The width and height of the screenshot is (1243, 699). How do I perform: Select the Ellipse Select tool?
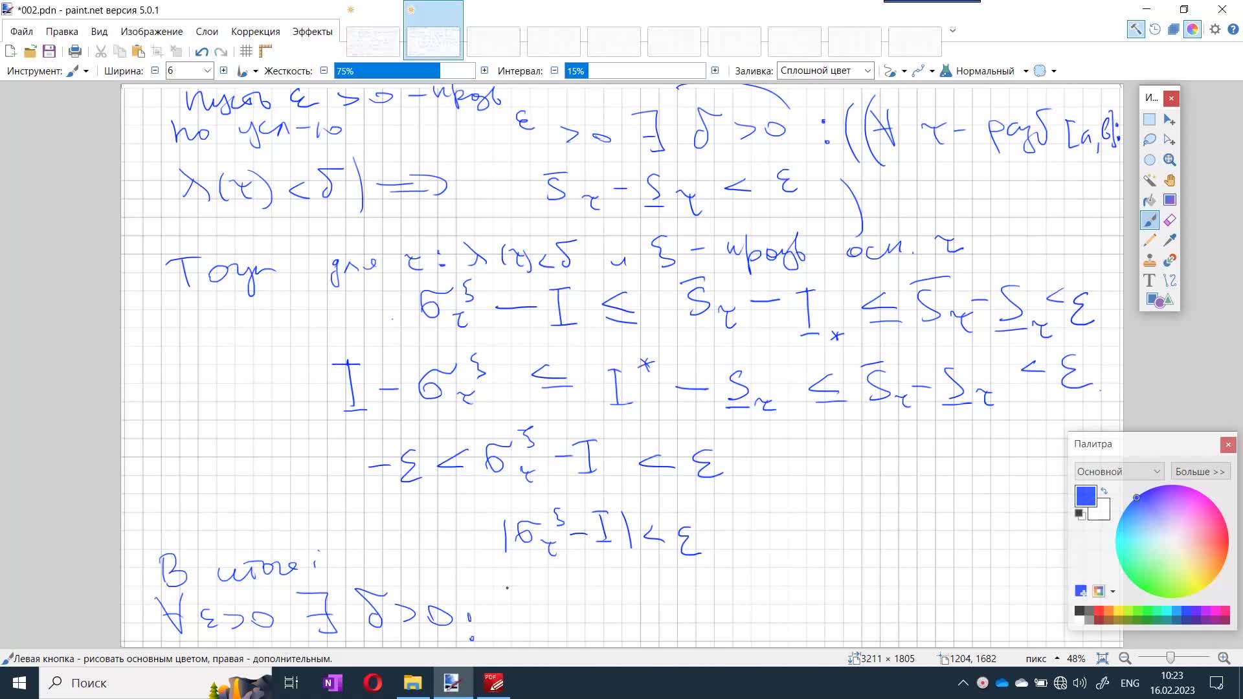pos(1149,160)
